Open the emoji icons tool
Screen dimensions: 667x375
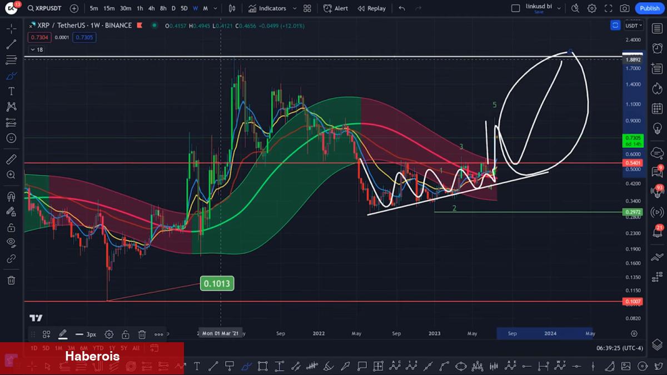click(11, 138)
